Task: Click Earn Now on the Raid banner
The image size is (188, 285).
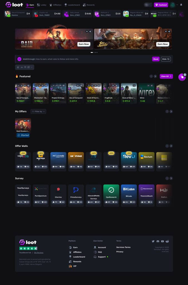Action: (84, 44)
